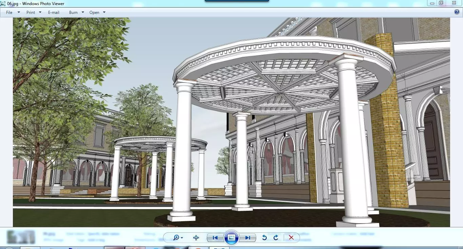Click the zoom magnifier button
Viewport: 463px width, 249px height.
coord(178,237)
